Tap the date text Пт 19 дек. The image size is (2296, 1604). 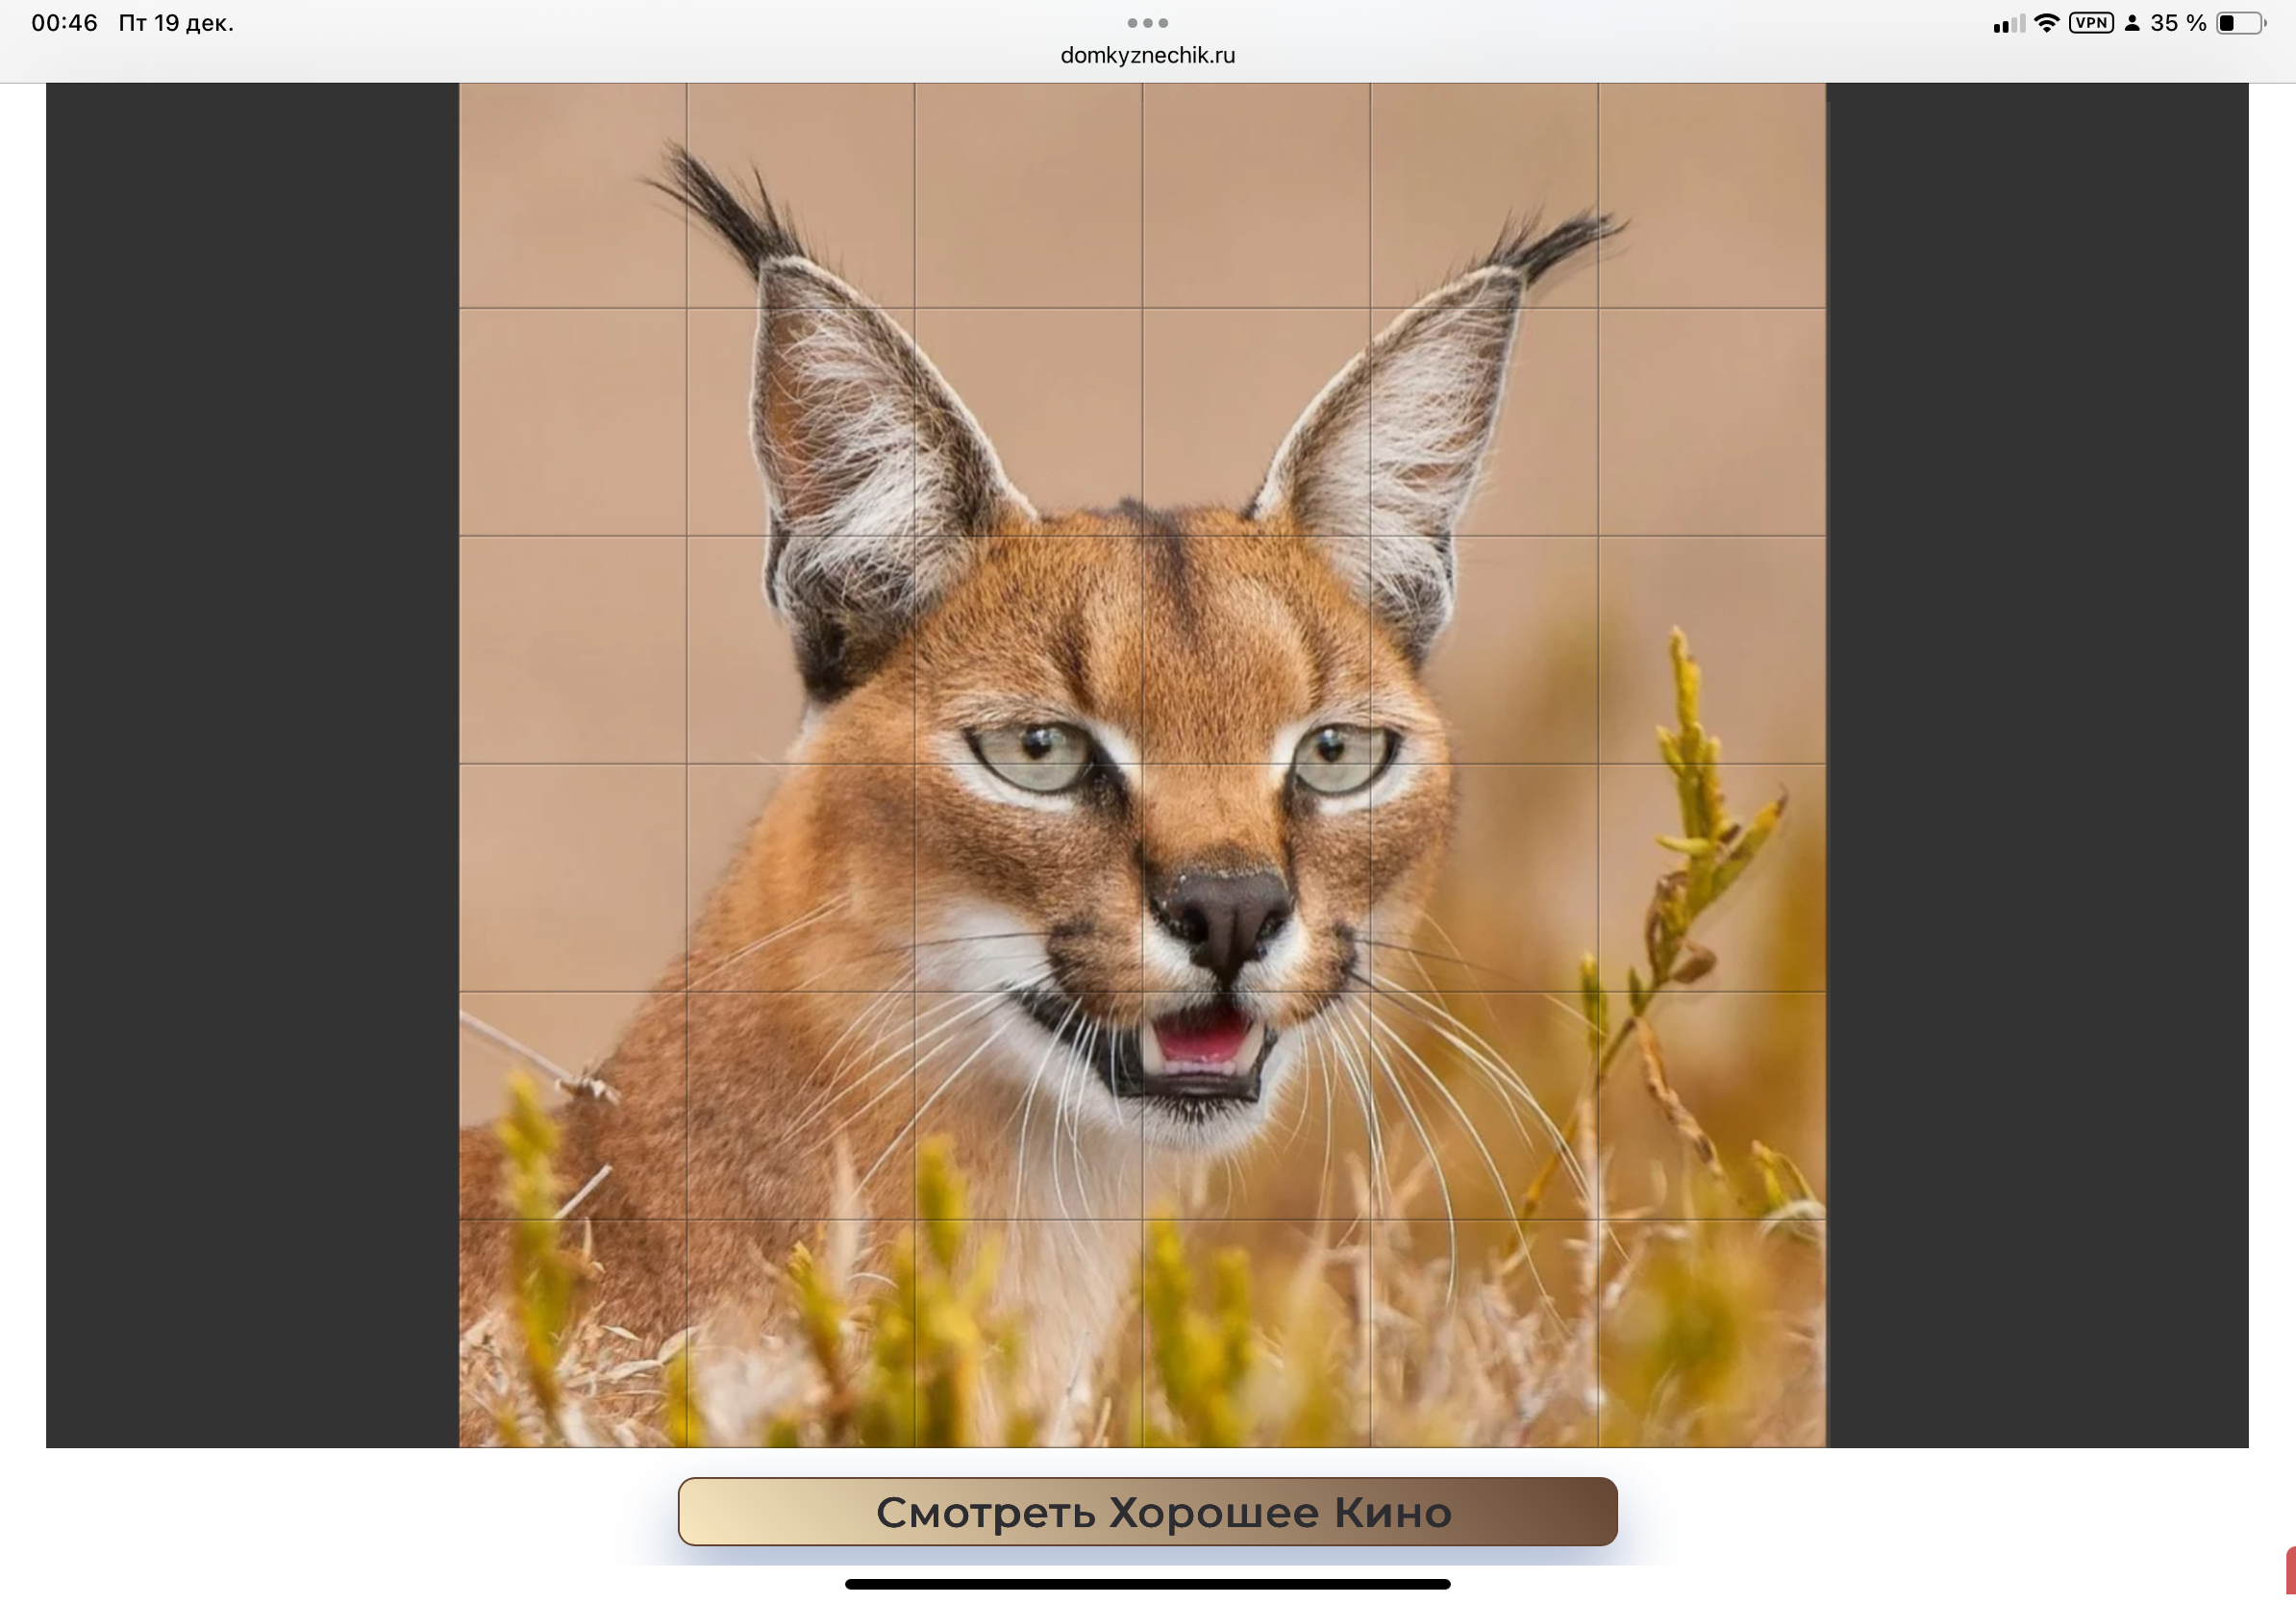pos(176,23)
